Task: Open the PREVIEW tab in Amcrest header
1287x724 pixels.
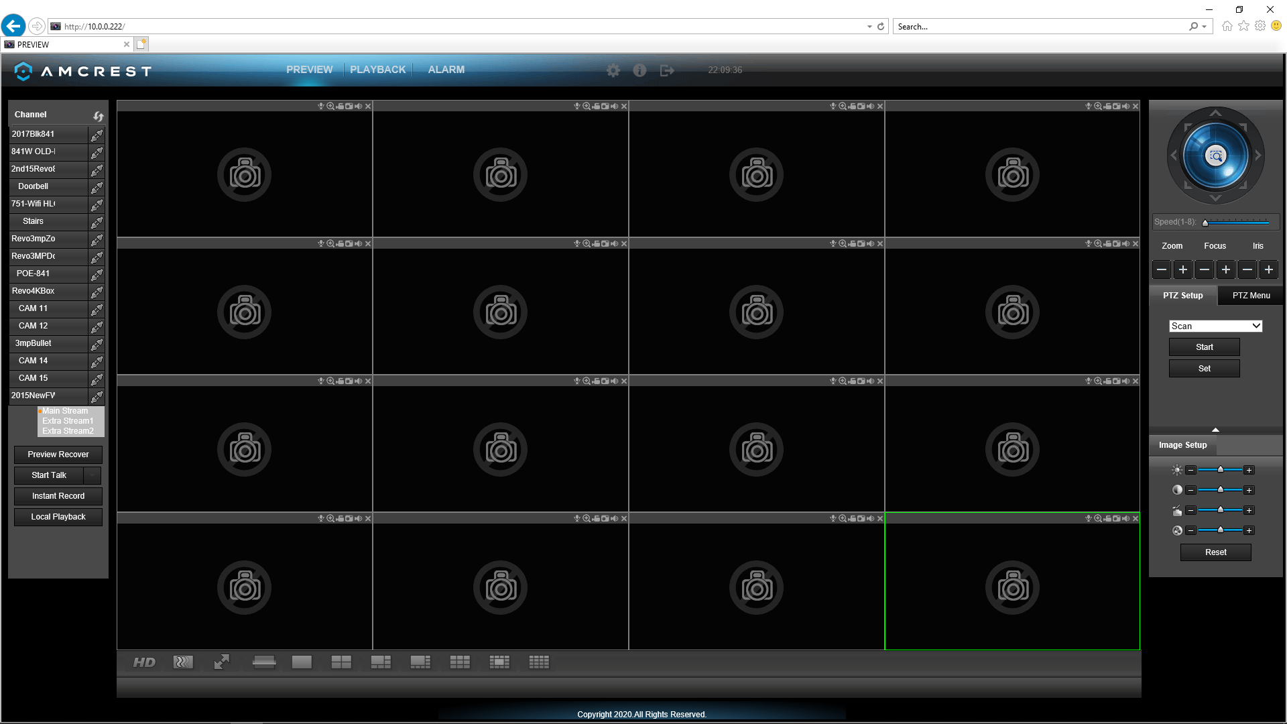Action: pyautogui.click(x=309, y=70)
